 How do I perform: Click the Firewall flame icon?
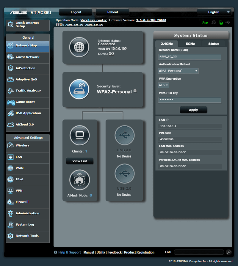point(10,202)
